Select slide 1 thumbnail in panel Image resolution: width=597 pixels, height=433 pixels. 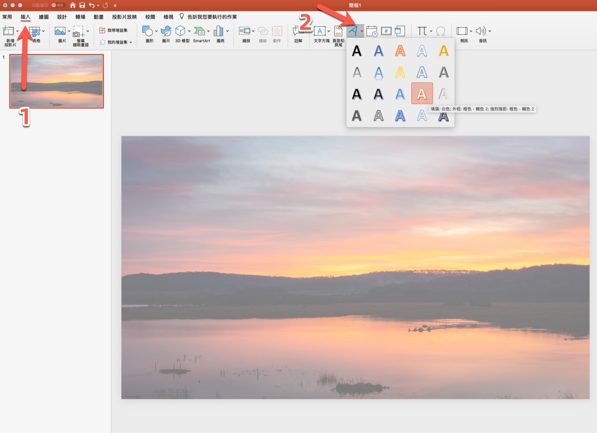point(57,81)
